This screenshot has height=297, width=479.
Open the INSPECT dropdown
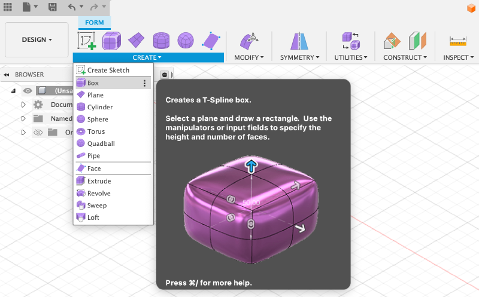(x=459, y=57)
